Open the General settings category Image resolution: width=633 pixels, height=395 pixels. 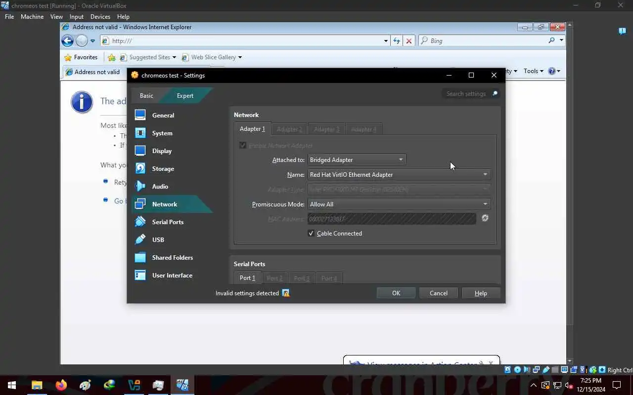coord(172,115)
